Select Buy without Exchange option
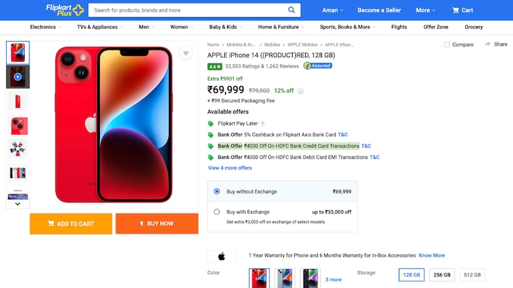The image size is (513, 288). pyautogui.click(x=217, y=192)
